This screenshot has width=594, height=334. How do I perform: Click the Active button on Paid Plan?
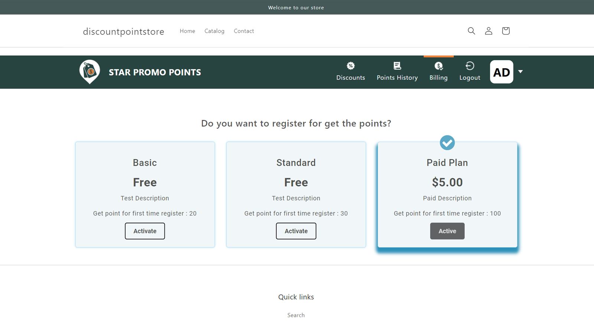pyautogui.click(x=447, y=231)
